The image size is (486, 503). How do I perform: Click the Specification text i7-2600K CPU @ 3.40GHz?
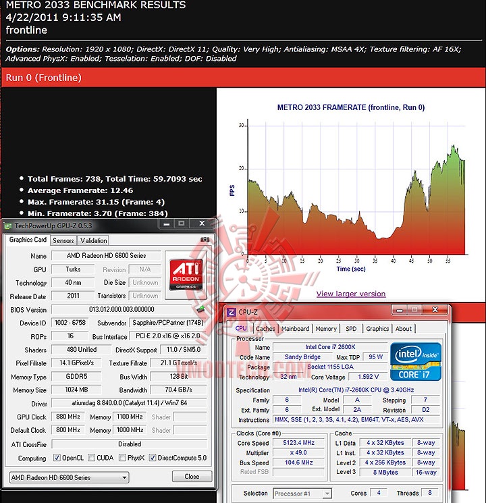(x=356, y=390)
